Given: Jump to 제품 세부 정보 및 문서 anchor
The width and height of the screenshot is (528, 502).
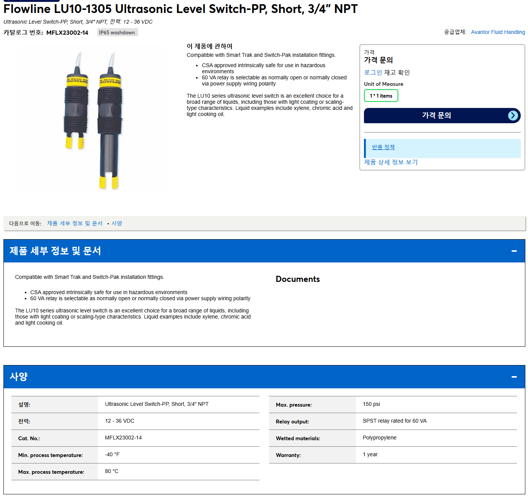Looking at the screenshot, I should point(75,224).
